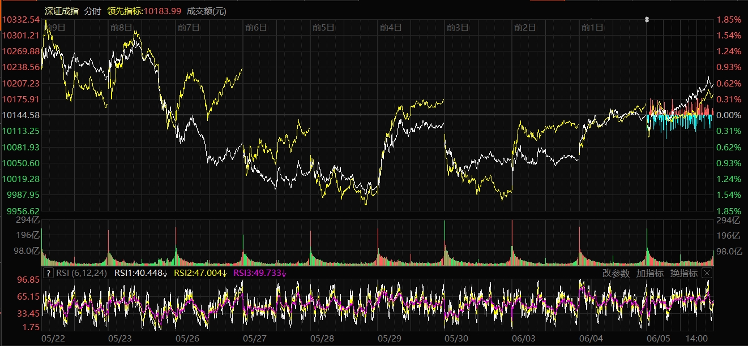Click the 05/30 date on the time axis
The width and height of the screenshot is (748, 346).
pos(456,338)
